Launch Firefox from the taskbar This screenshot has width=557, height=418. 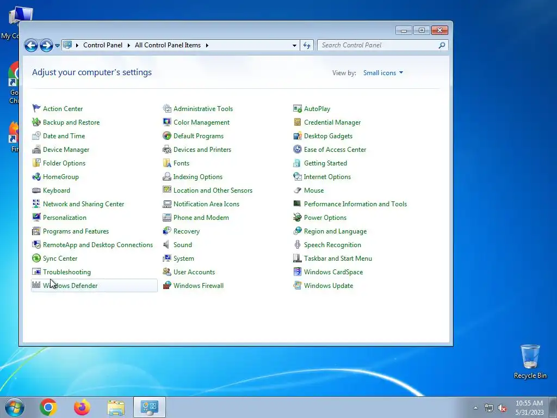pos(82,407)
